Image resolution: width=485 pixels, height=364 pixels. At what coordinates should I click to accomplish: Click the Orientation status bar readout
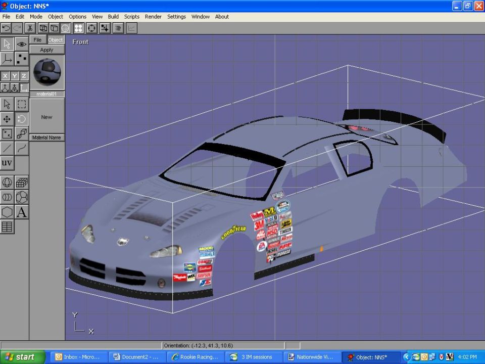pyautogui.click(x=223, y=345)
